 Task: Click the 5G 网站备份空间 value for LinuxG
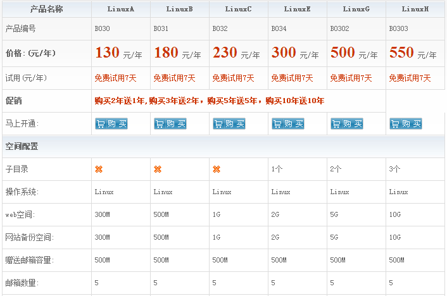tap(334, 237)
